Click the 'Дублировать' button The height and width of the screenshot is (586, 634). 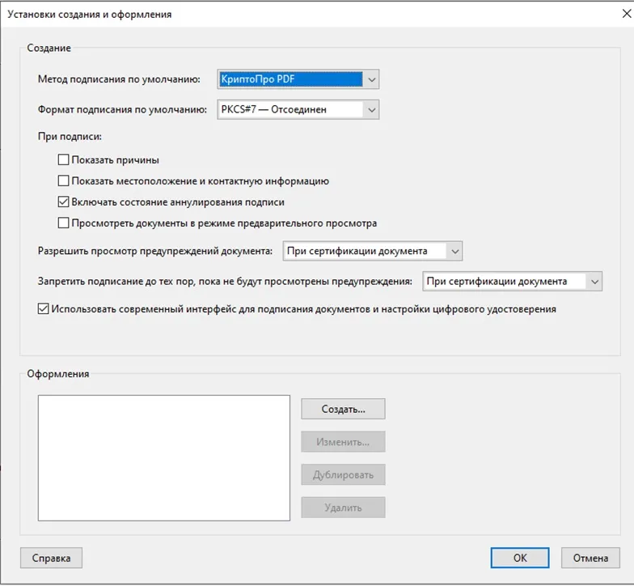pyautogui.click(x=343, y=475)
